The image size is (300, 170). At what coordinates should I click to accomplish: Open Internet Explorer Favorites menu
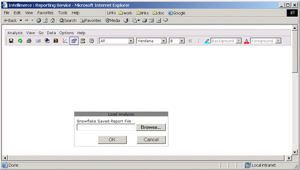coord(45,13)
